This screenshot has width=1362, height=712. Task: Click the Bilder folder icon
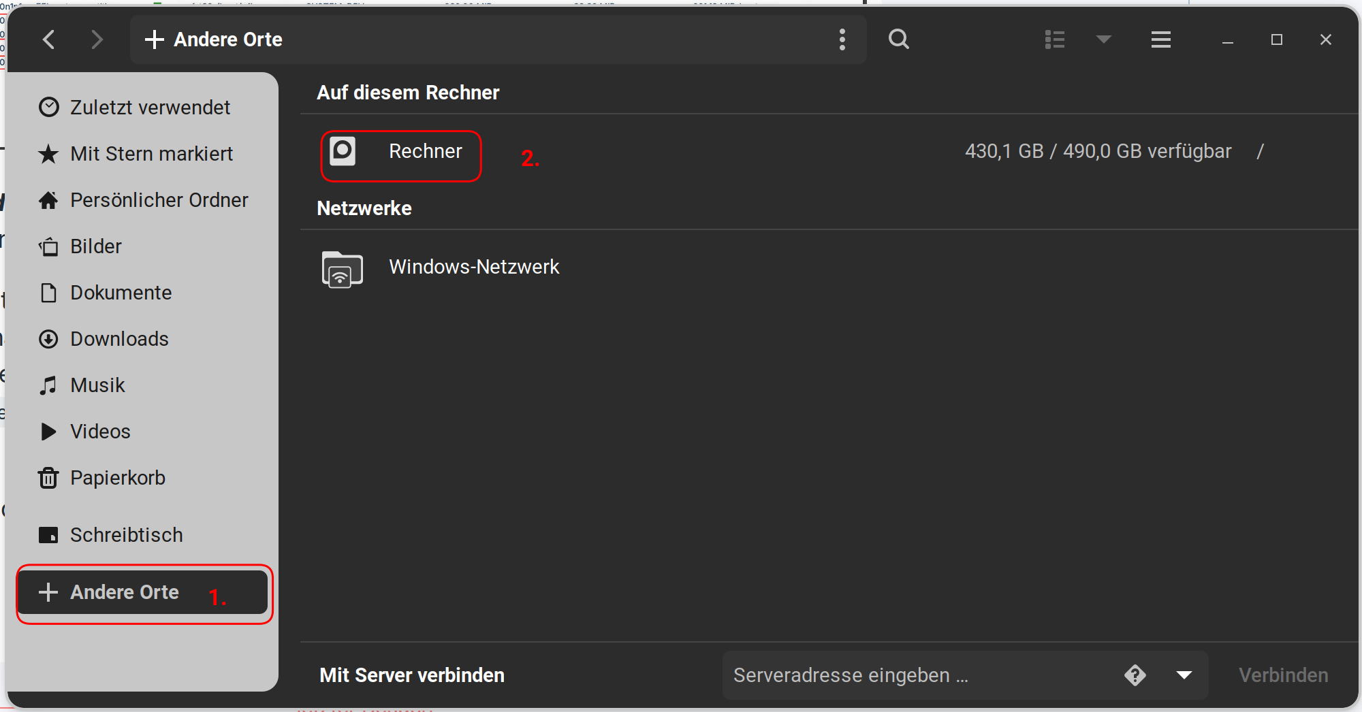tap(48, 246)
